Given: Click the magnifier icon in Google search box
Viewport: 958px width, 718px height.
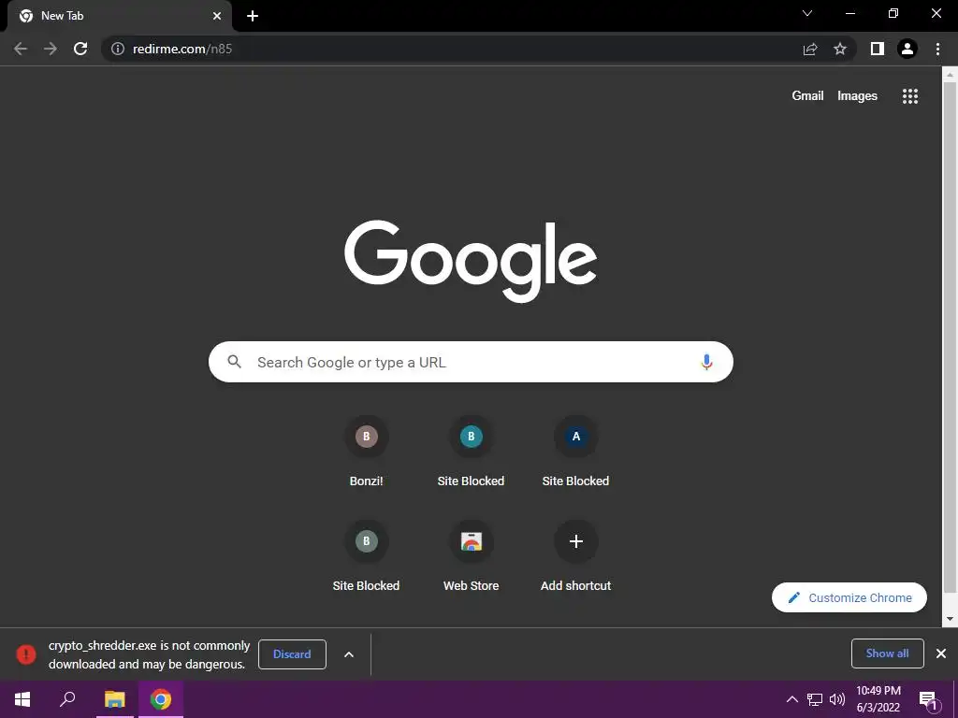Looking at the screenshot, I should click(234, 362).
